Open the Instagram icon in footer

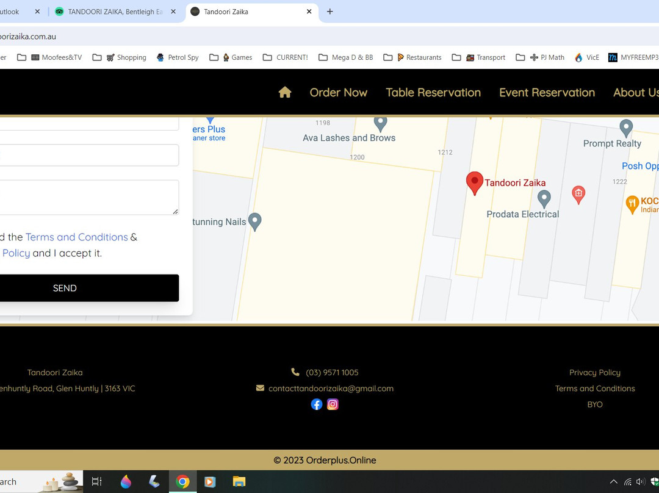[333, 405]
